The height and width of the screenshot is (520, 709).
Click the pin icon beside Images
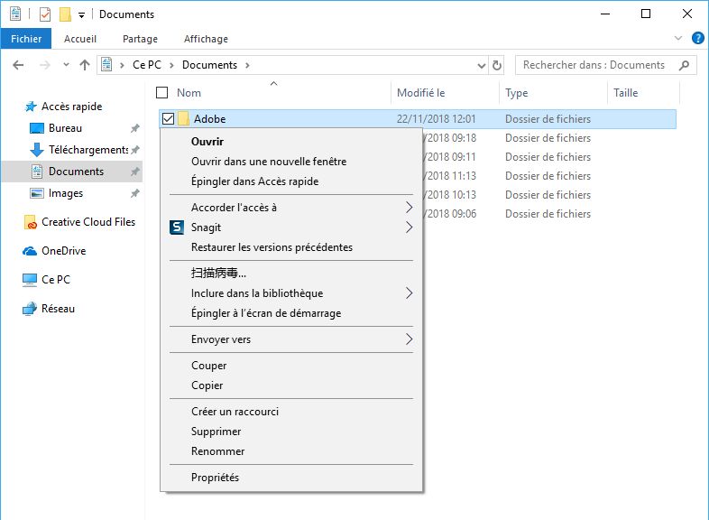[x=134, y=194]
